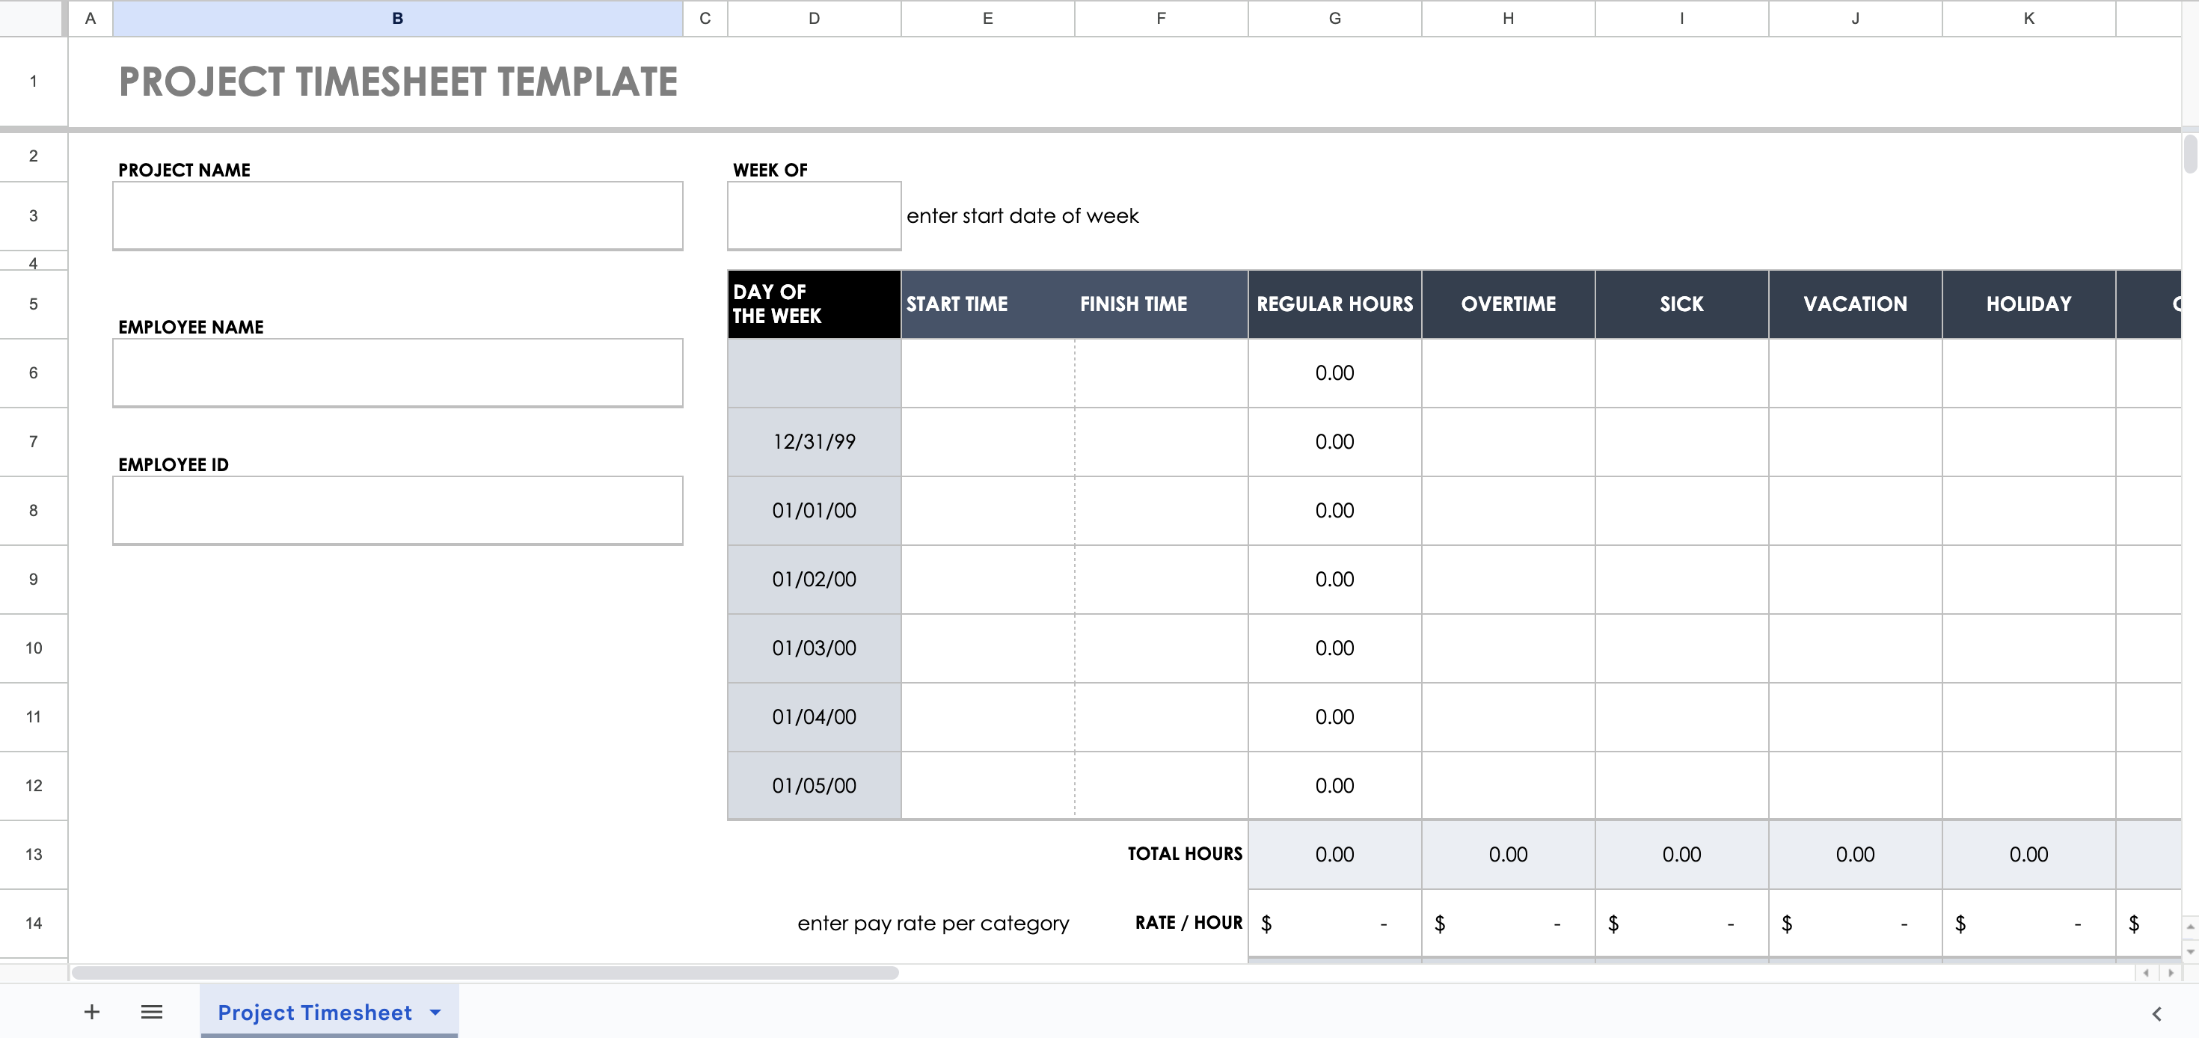Click the side panel chevron at bottom right

[x=2156, y=1013]
